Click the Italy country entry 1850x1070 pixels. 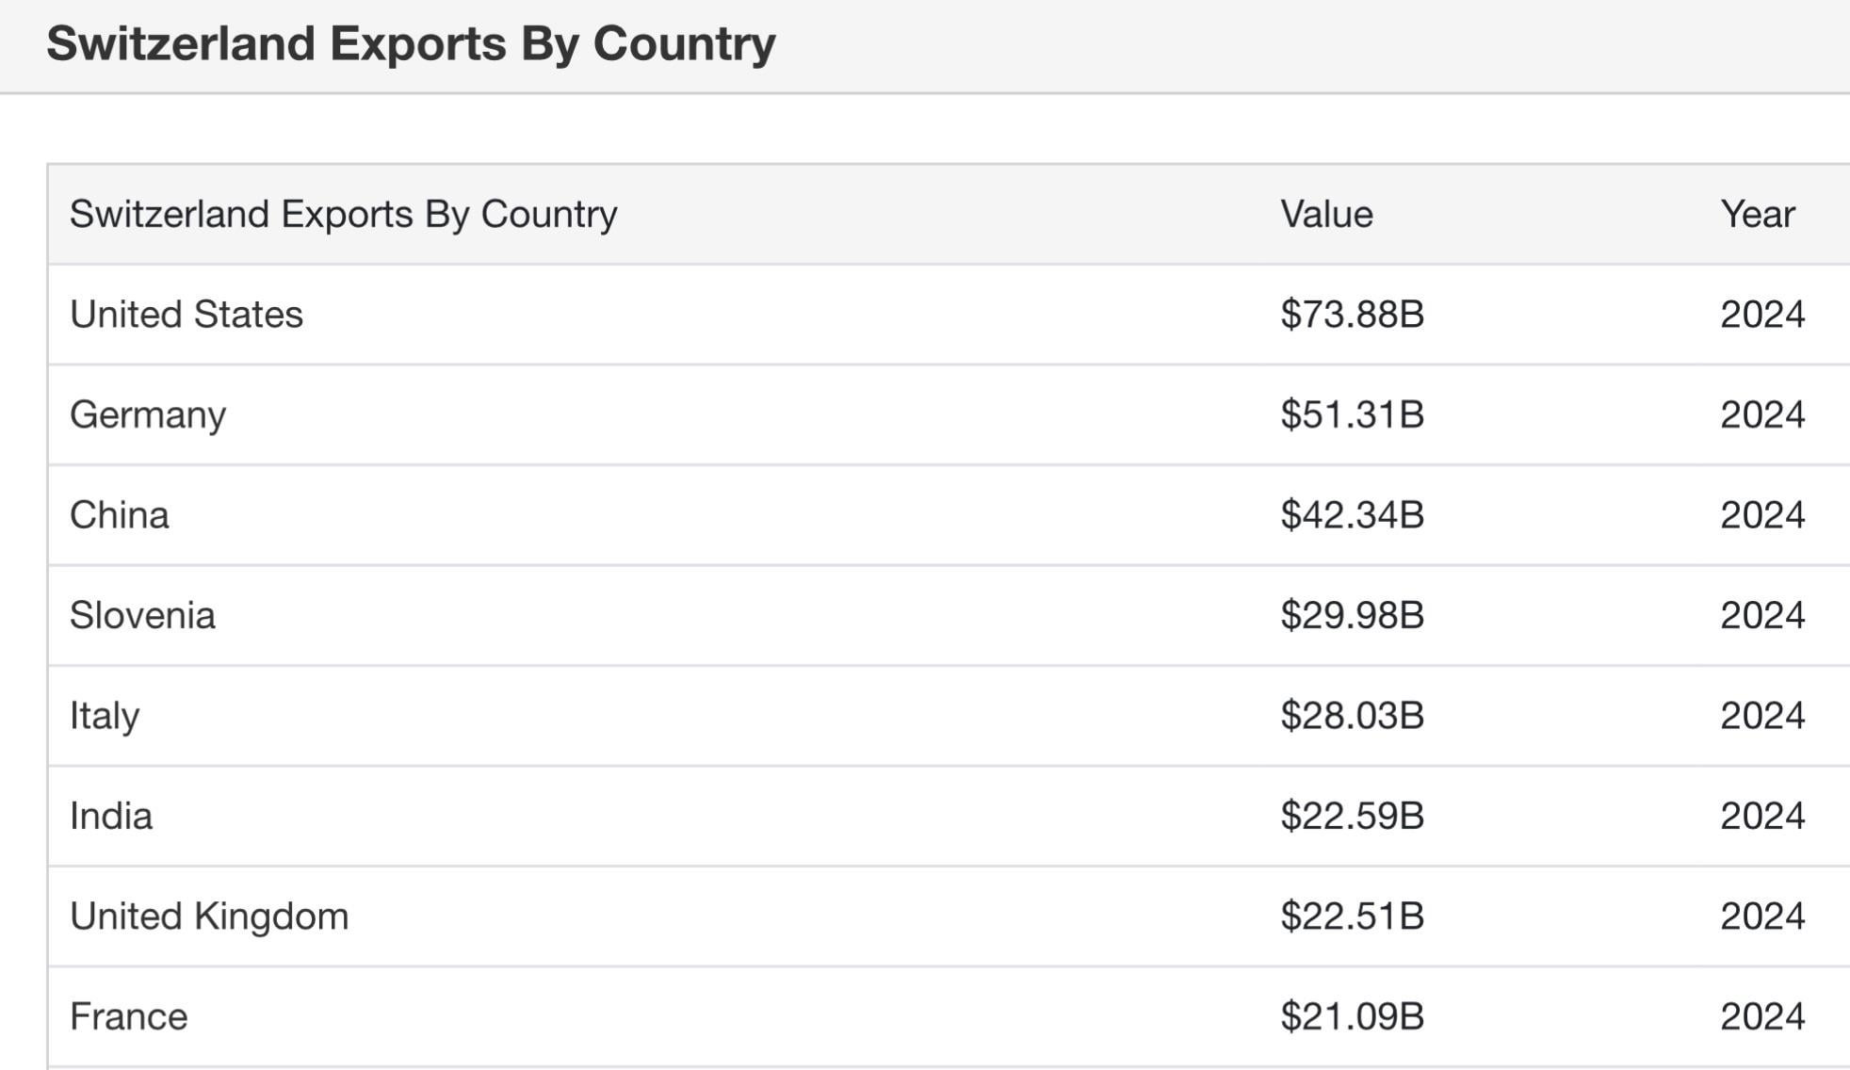[x=105, y=717]
